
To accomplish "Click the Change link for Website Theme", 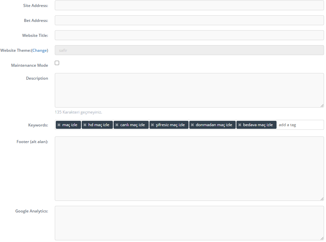I will pyautogui.click(x=40, y=50).
